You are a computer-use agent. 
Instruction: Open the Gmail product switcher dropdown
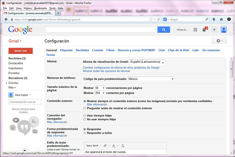point(15,41)
